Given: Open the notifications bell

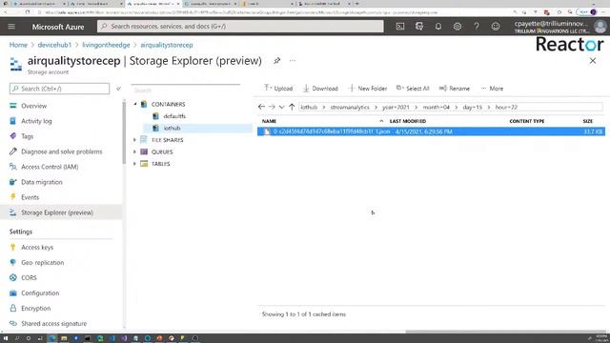Looking at the screenshot, I should pos(438,27).
